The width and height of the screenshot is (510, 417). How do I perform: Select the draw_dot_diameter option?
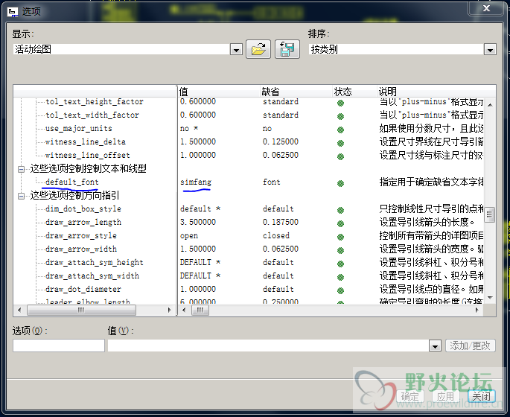tap(83, 289)
